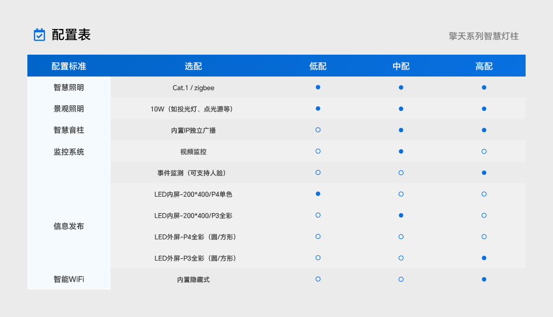This screenshot has width=553, height=317.
Task: Click the 监控系统 category label
Action: click(x=69, y=152)
